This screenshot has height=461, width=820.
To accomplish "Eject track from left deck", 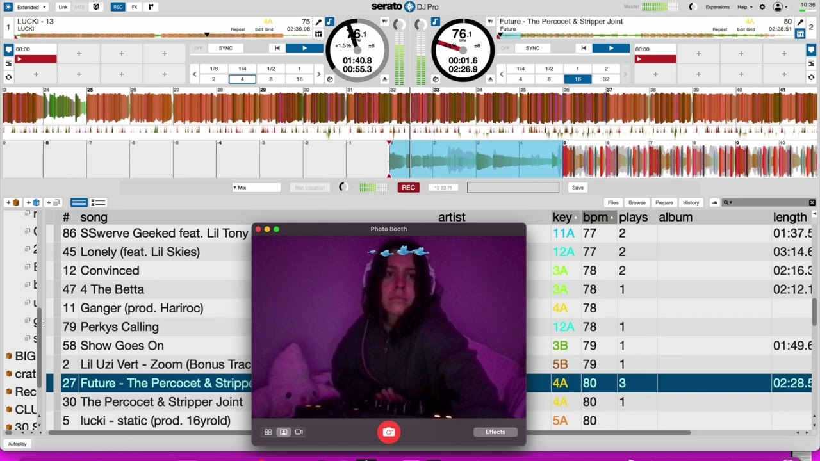I will pyautogui.click(x=384, y=79).
